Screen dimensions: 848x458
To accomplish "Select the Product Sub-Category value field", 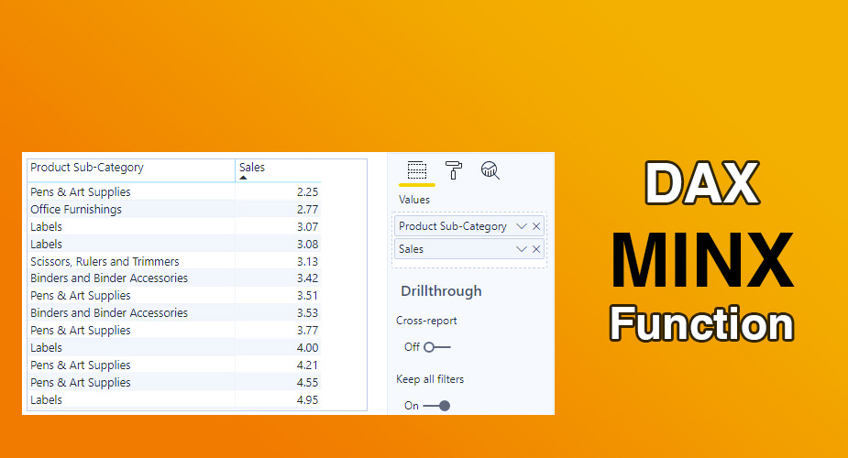I will coord(468,226).
